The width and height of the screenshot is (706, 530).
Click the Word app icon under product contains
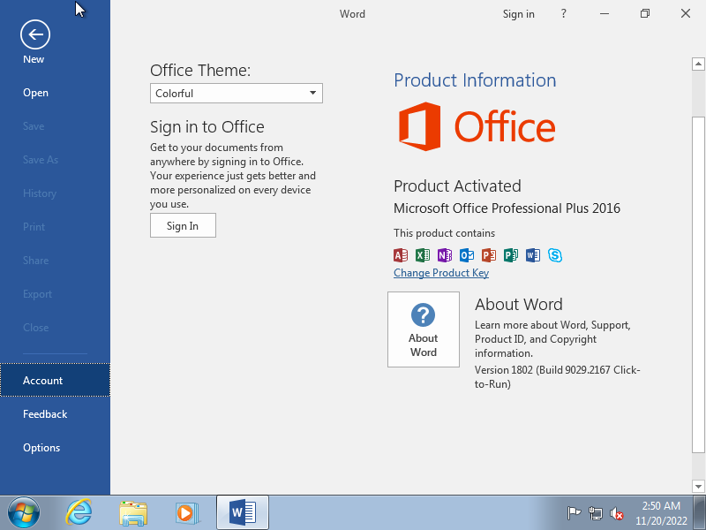click(x=533, y=255)
